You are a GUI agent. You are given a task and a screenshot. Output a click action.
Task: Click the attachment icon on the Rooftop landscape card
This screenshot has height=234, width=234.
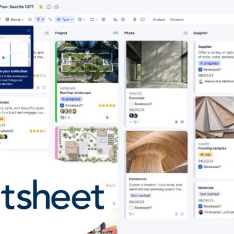click(x=107, y=118)
